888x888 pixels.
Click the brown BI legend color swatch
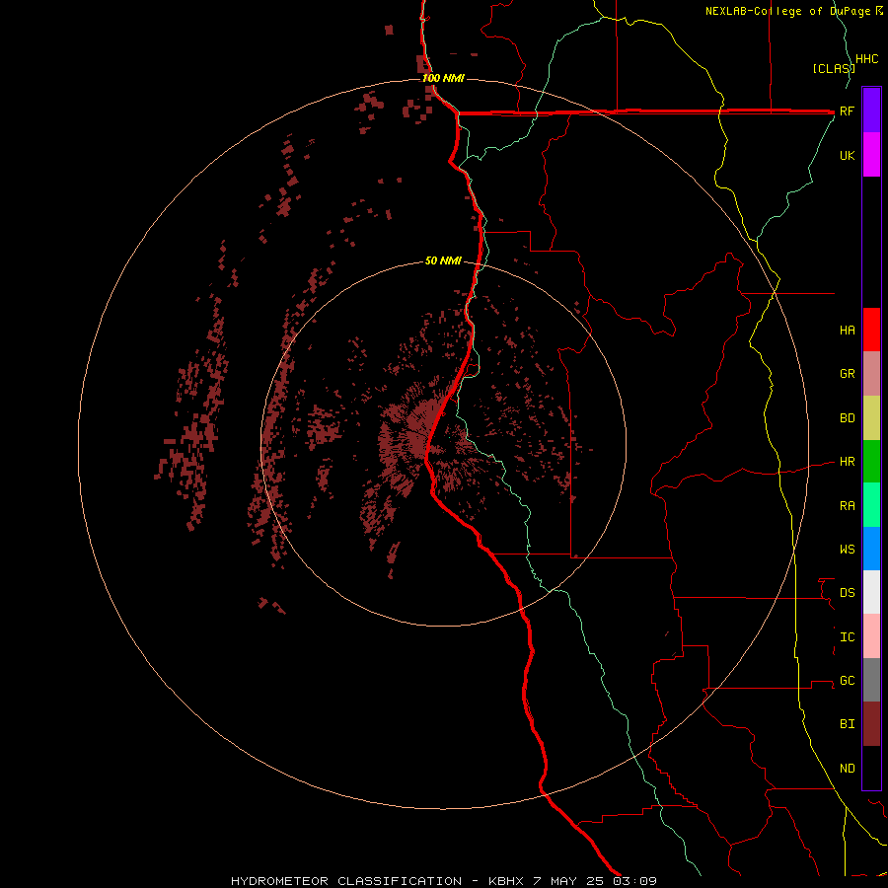(x=871, y=724)
